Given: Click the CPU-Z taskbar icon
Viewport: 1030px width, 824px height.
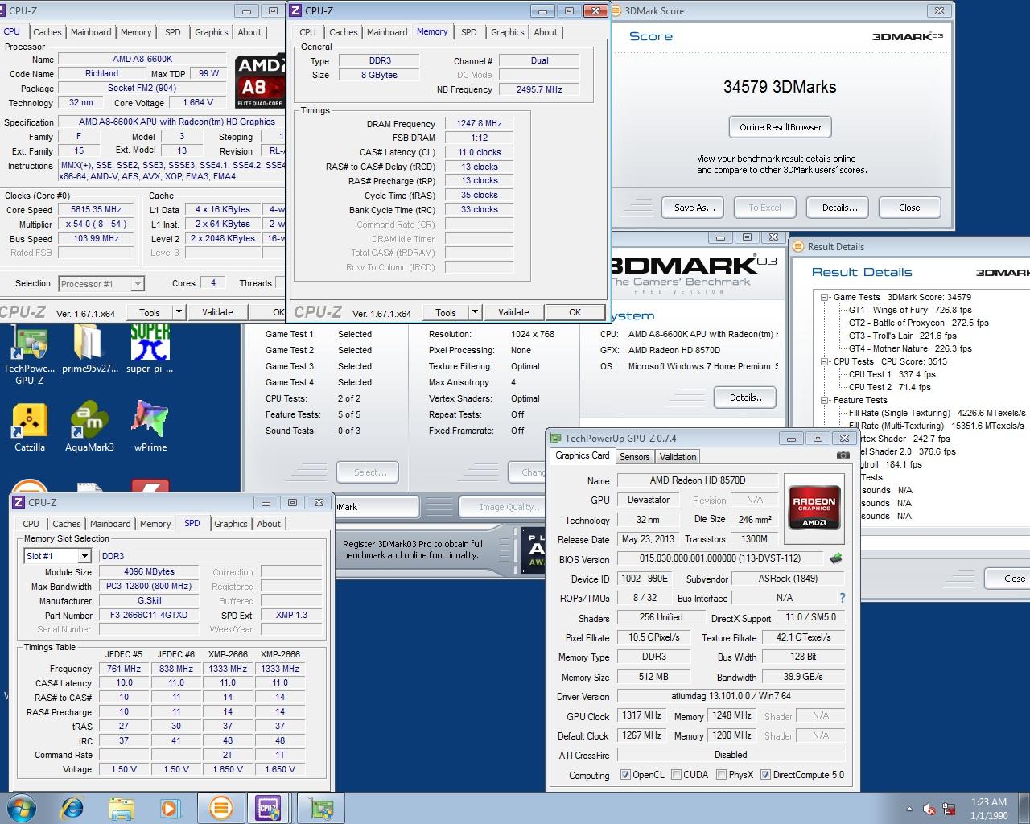Looking at the screenshot, I should pyautogui.click(x=269, y=807).
